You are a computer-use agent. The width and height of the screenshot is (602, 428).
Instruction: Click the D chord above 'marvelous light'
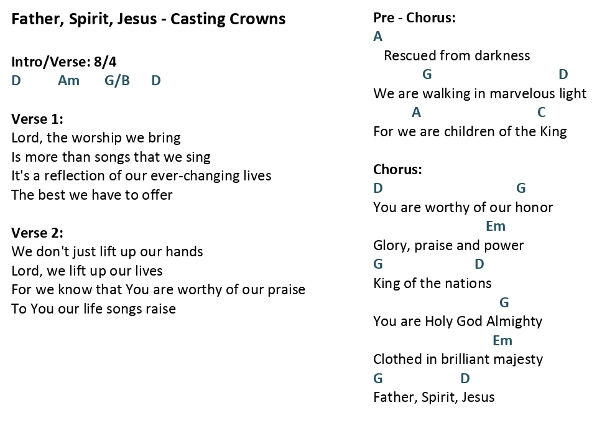point(563,74)
